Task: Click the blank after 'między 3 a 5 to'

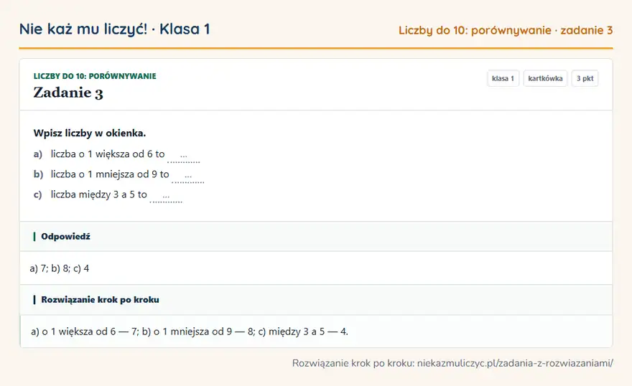Action: point(166,197)
